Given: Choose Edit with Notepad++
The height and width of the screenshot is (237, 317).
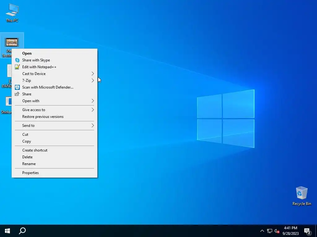Looking at the screenshot, I should click(54, 67).
